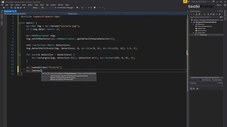Viewport: 227px width, 127px height.
Task: Click the Server Explorer side tab
Action: click(x=2, y=14)
